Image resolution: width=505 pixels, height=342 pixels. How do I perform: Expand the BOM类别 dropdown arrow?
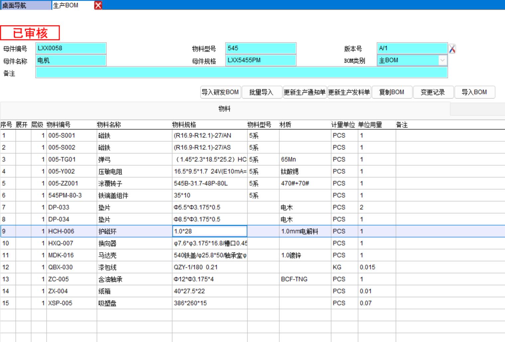pyautogui.click(x=442, y=60)
